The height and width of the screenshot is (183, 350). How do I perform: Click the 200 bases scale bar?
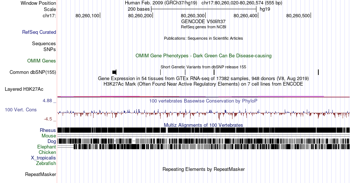tap(204, 9)
